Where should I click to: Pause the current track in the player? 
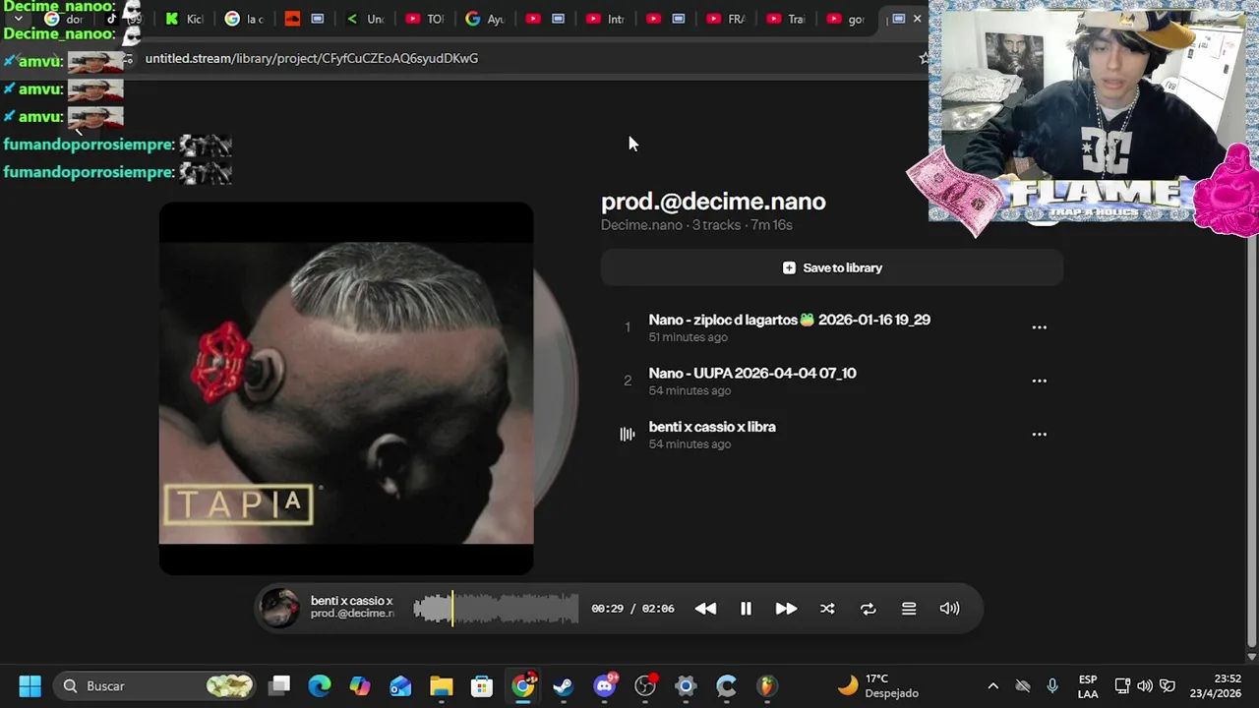coord(746,609)
